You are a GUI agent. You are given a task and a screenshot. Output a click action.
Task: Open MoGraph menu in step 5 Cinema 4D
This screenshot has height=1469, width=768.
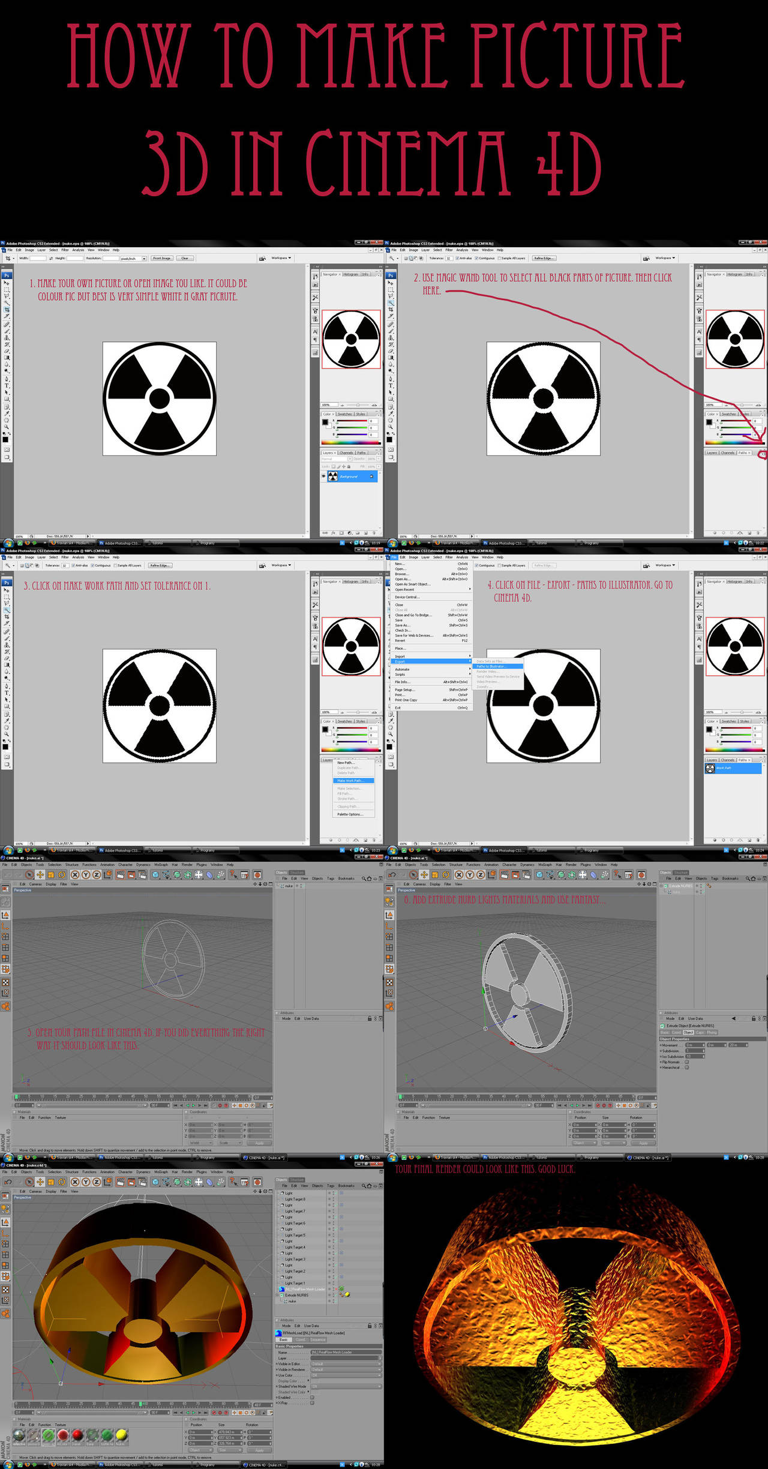pyautogui.click(x=161, y=865)
